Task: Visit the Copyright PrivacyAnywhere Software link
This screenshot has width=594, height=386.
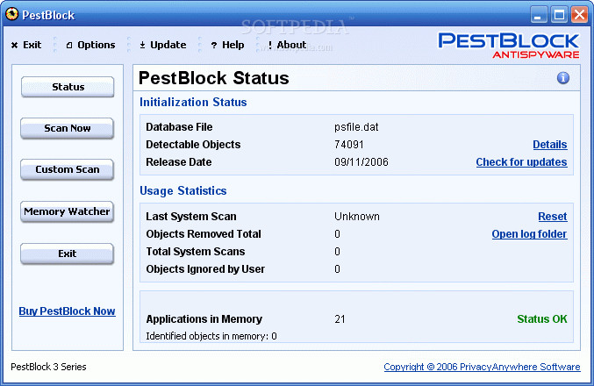Action: pos(482,367)
